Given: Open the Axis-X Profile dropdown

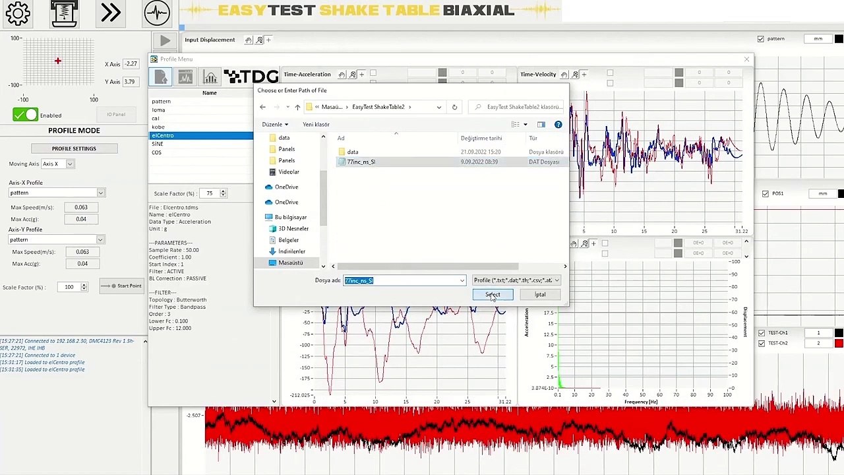Looking at the screenshot, I should 101,193.
